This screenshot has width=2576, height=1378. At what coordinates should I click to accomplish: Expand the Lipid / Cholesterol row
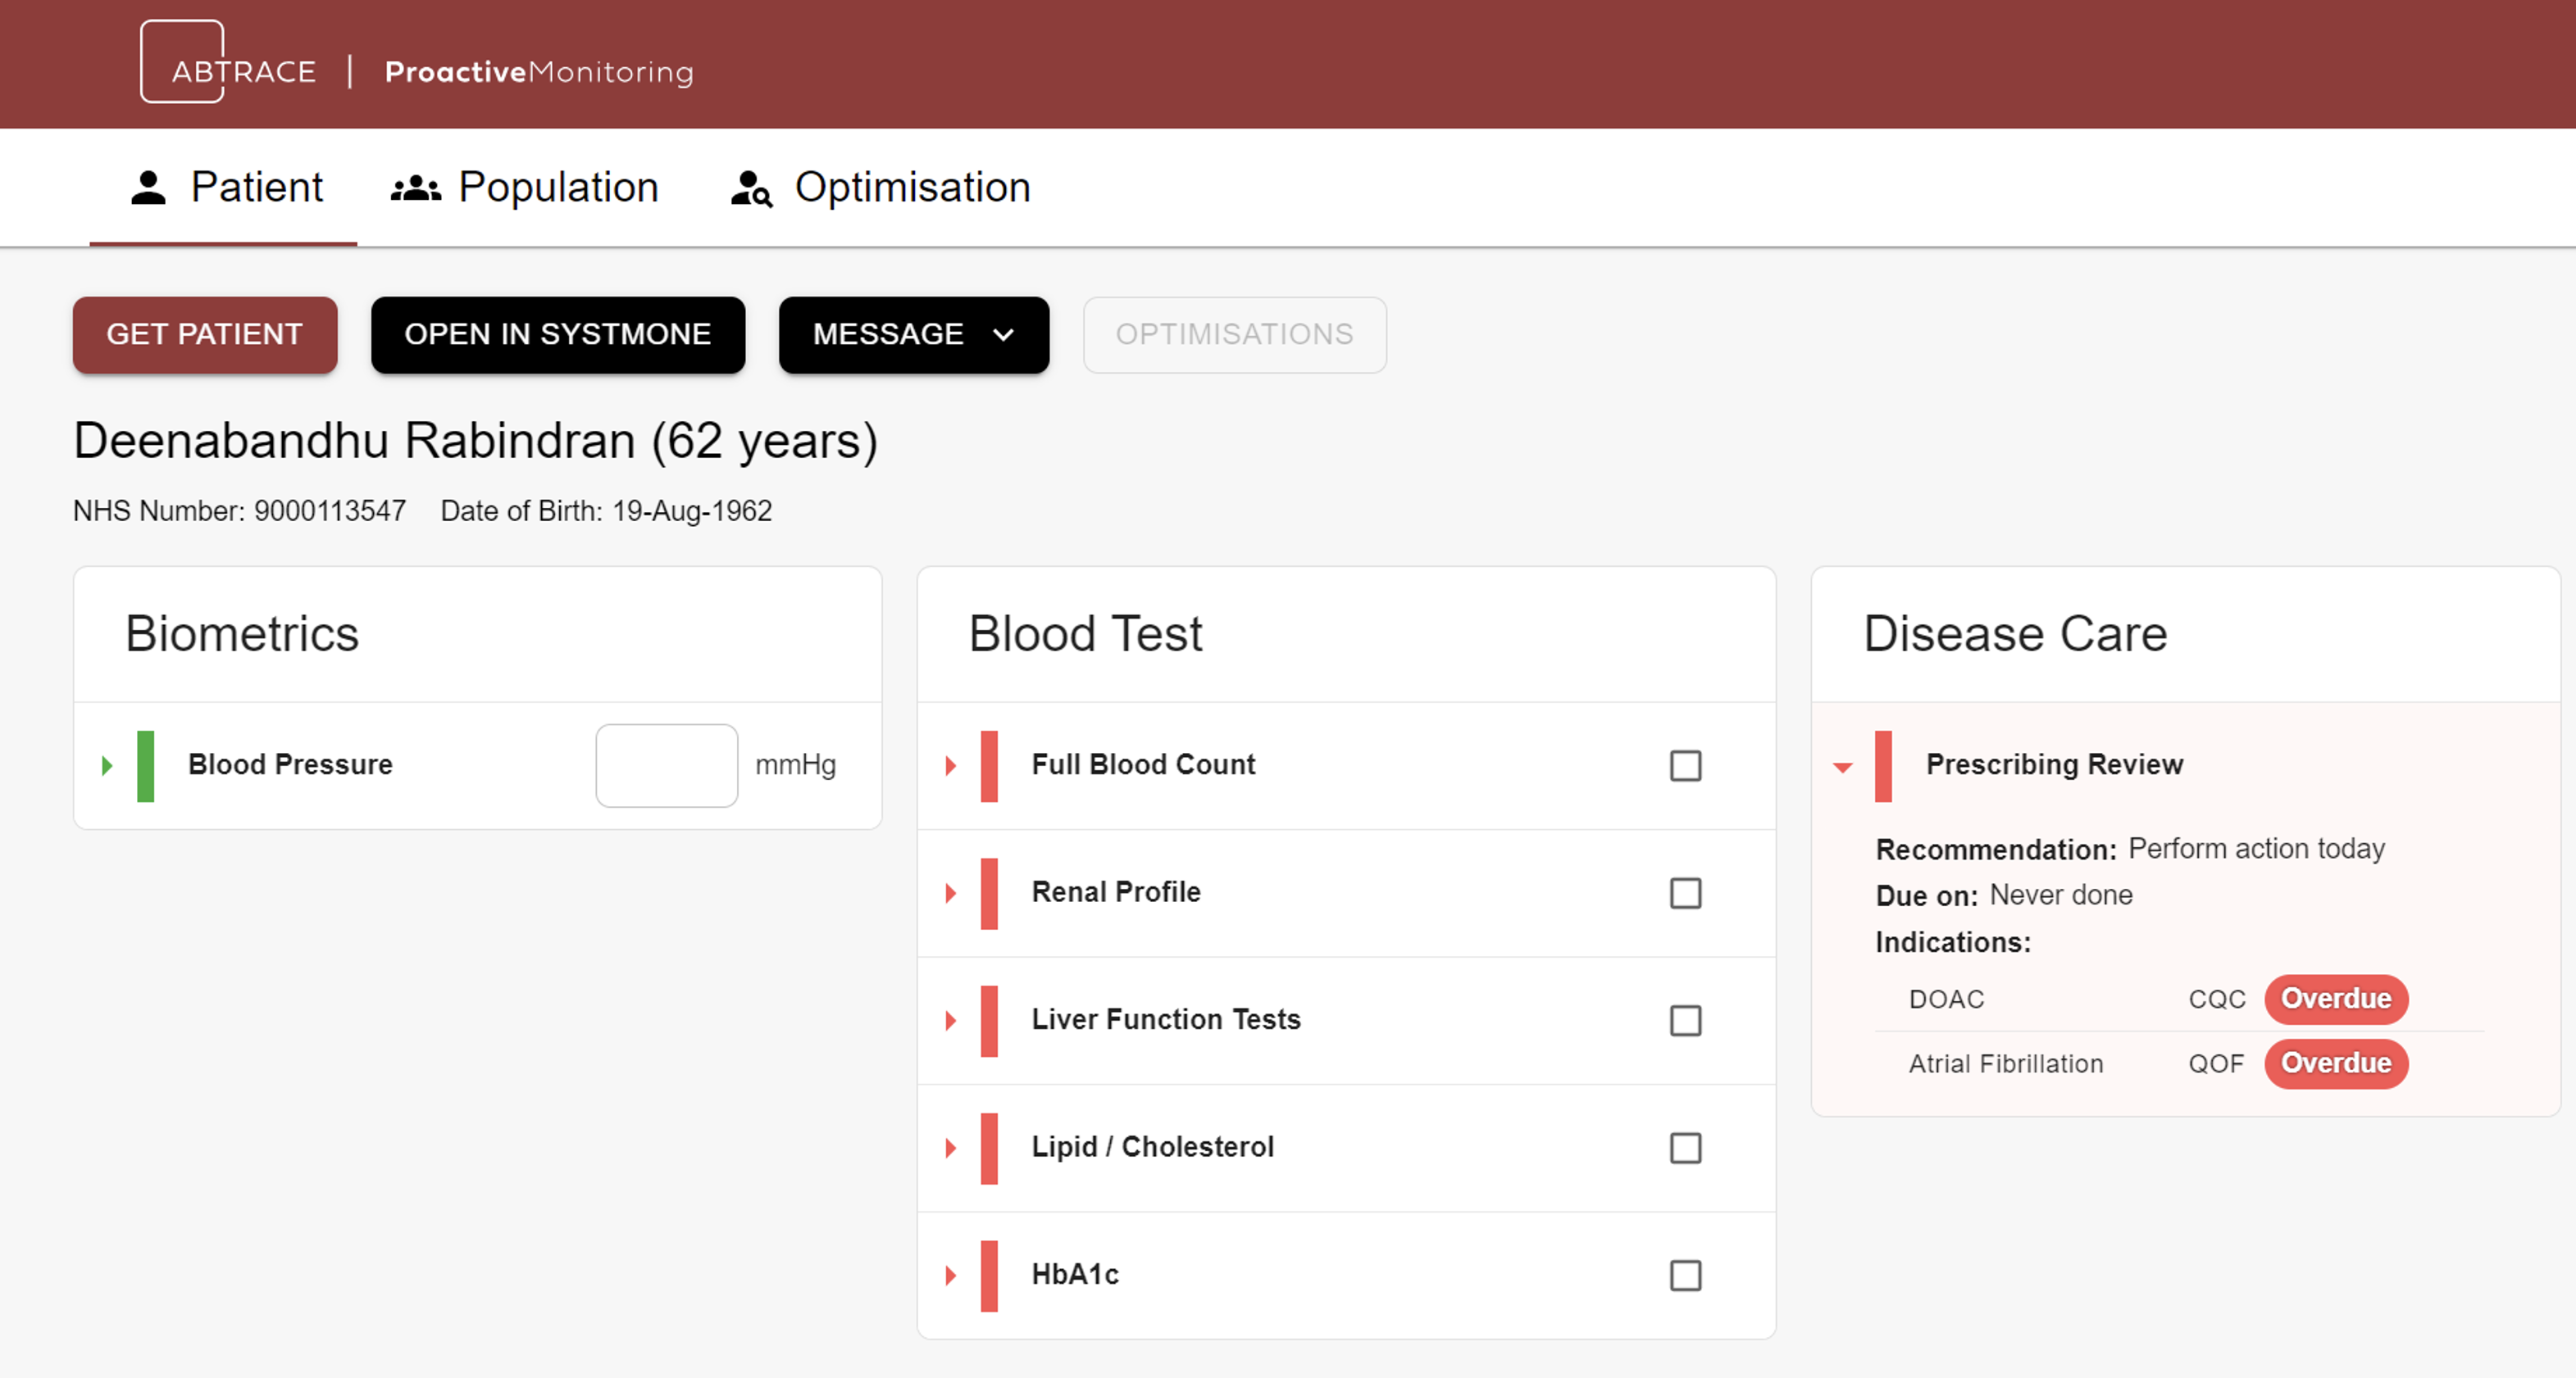pyautogui.click(x=951, y=1147)
